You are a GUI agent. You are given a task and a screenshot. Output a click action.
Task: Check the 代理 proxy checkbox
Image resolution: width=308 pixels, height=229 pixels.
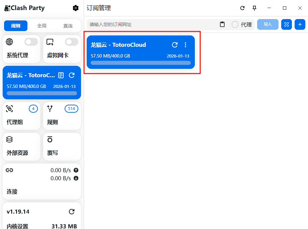(x=235, y=24)
